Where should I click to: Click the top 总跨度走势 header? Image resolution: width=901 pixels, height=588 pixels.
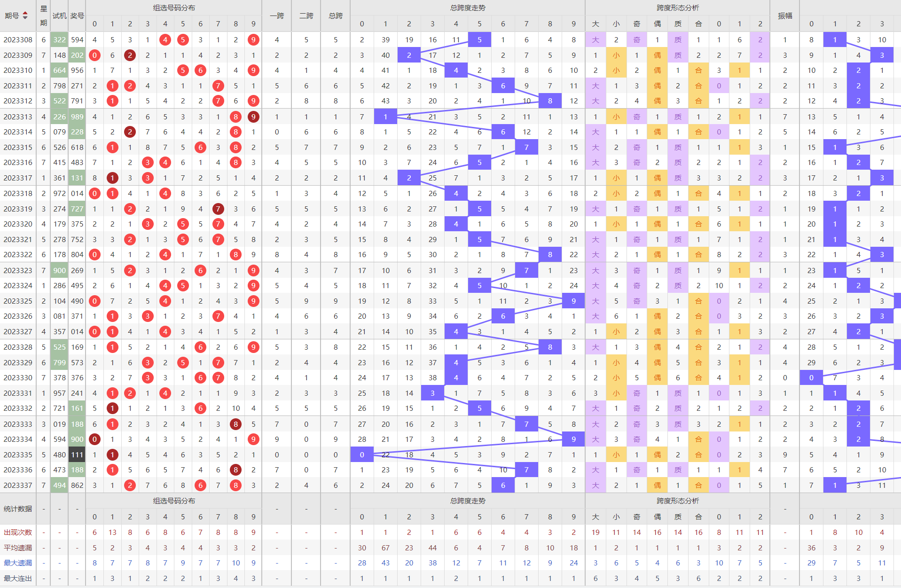[x=468, y=8]
